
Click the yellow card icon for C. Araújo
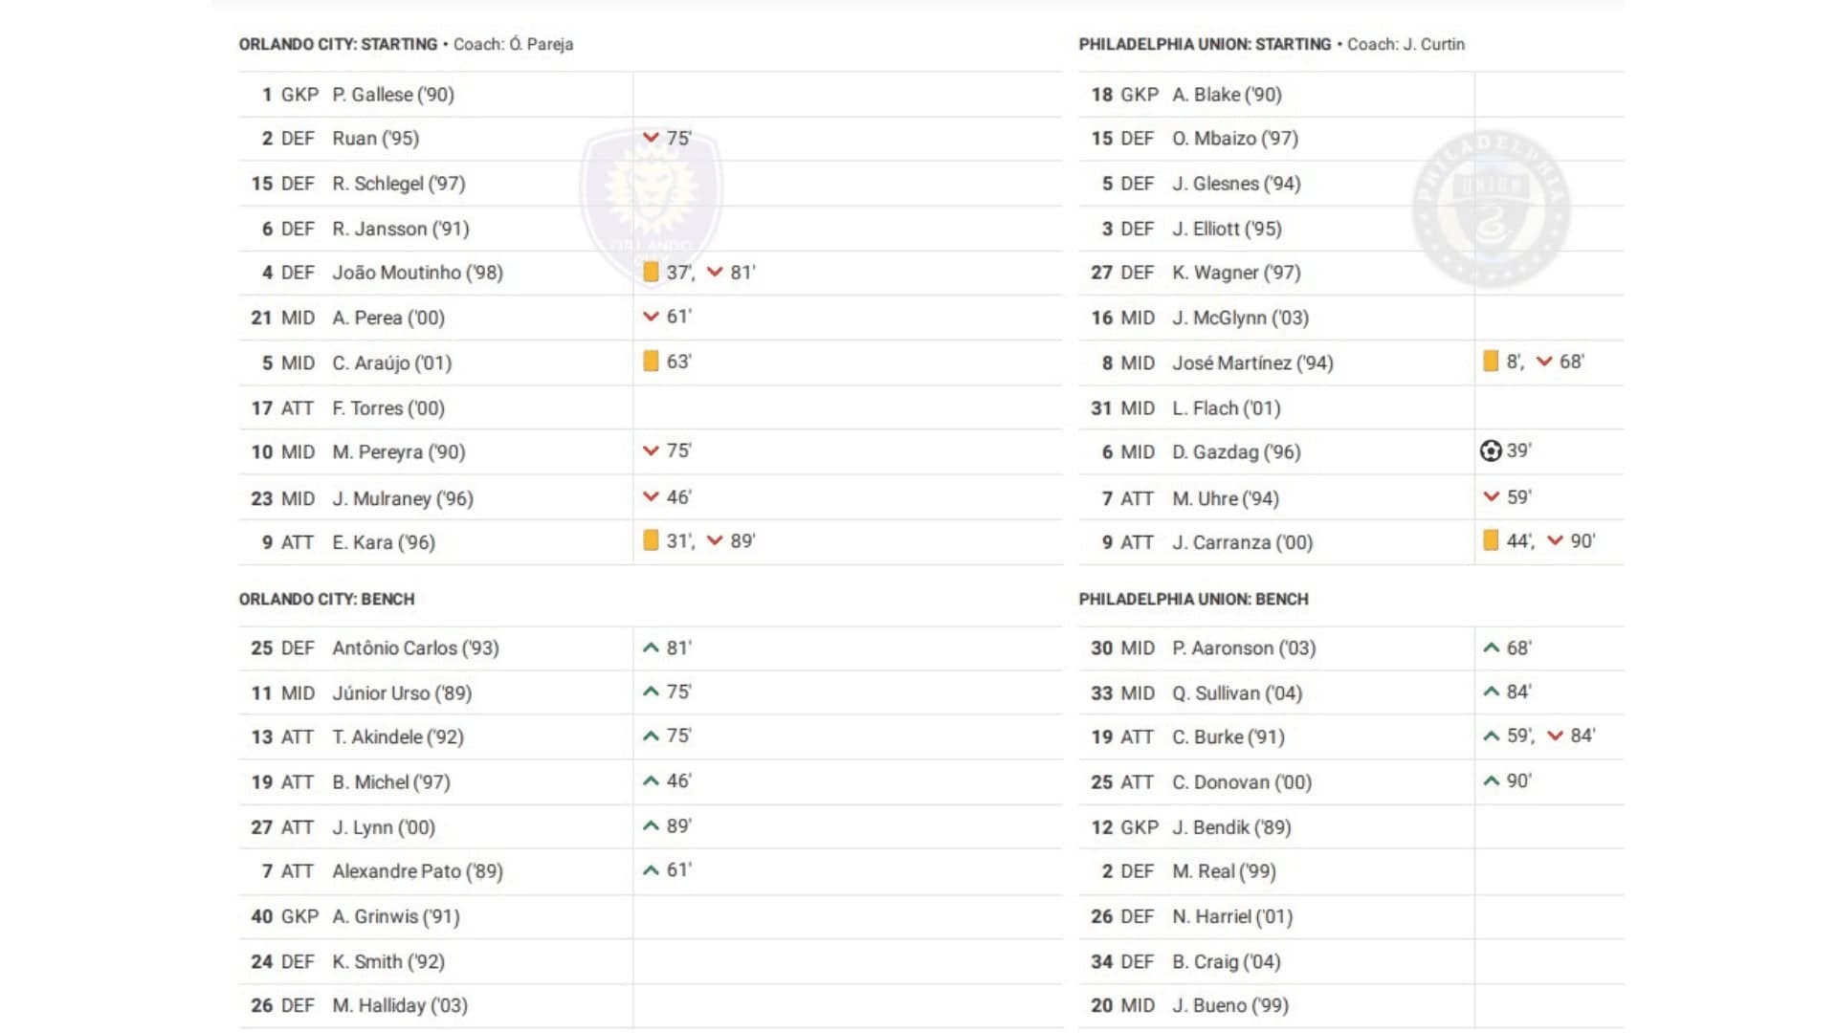click(x=651, y=362)
